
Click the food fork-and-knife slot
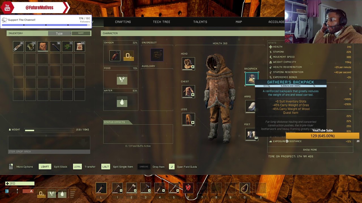point(122,80)
